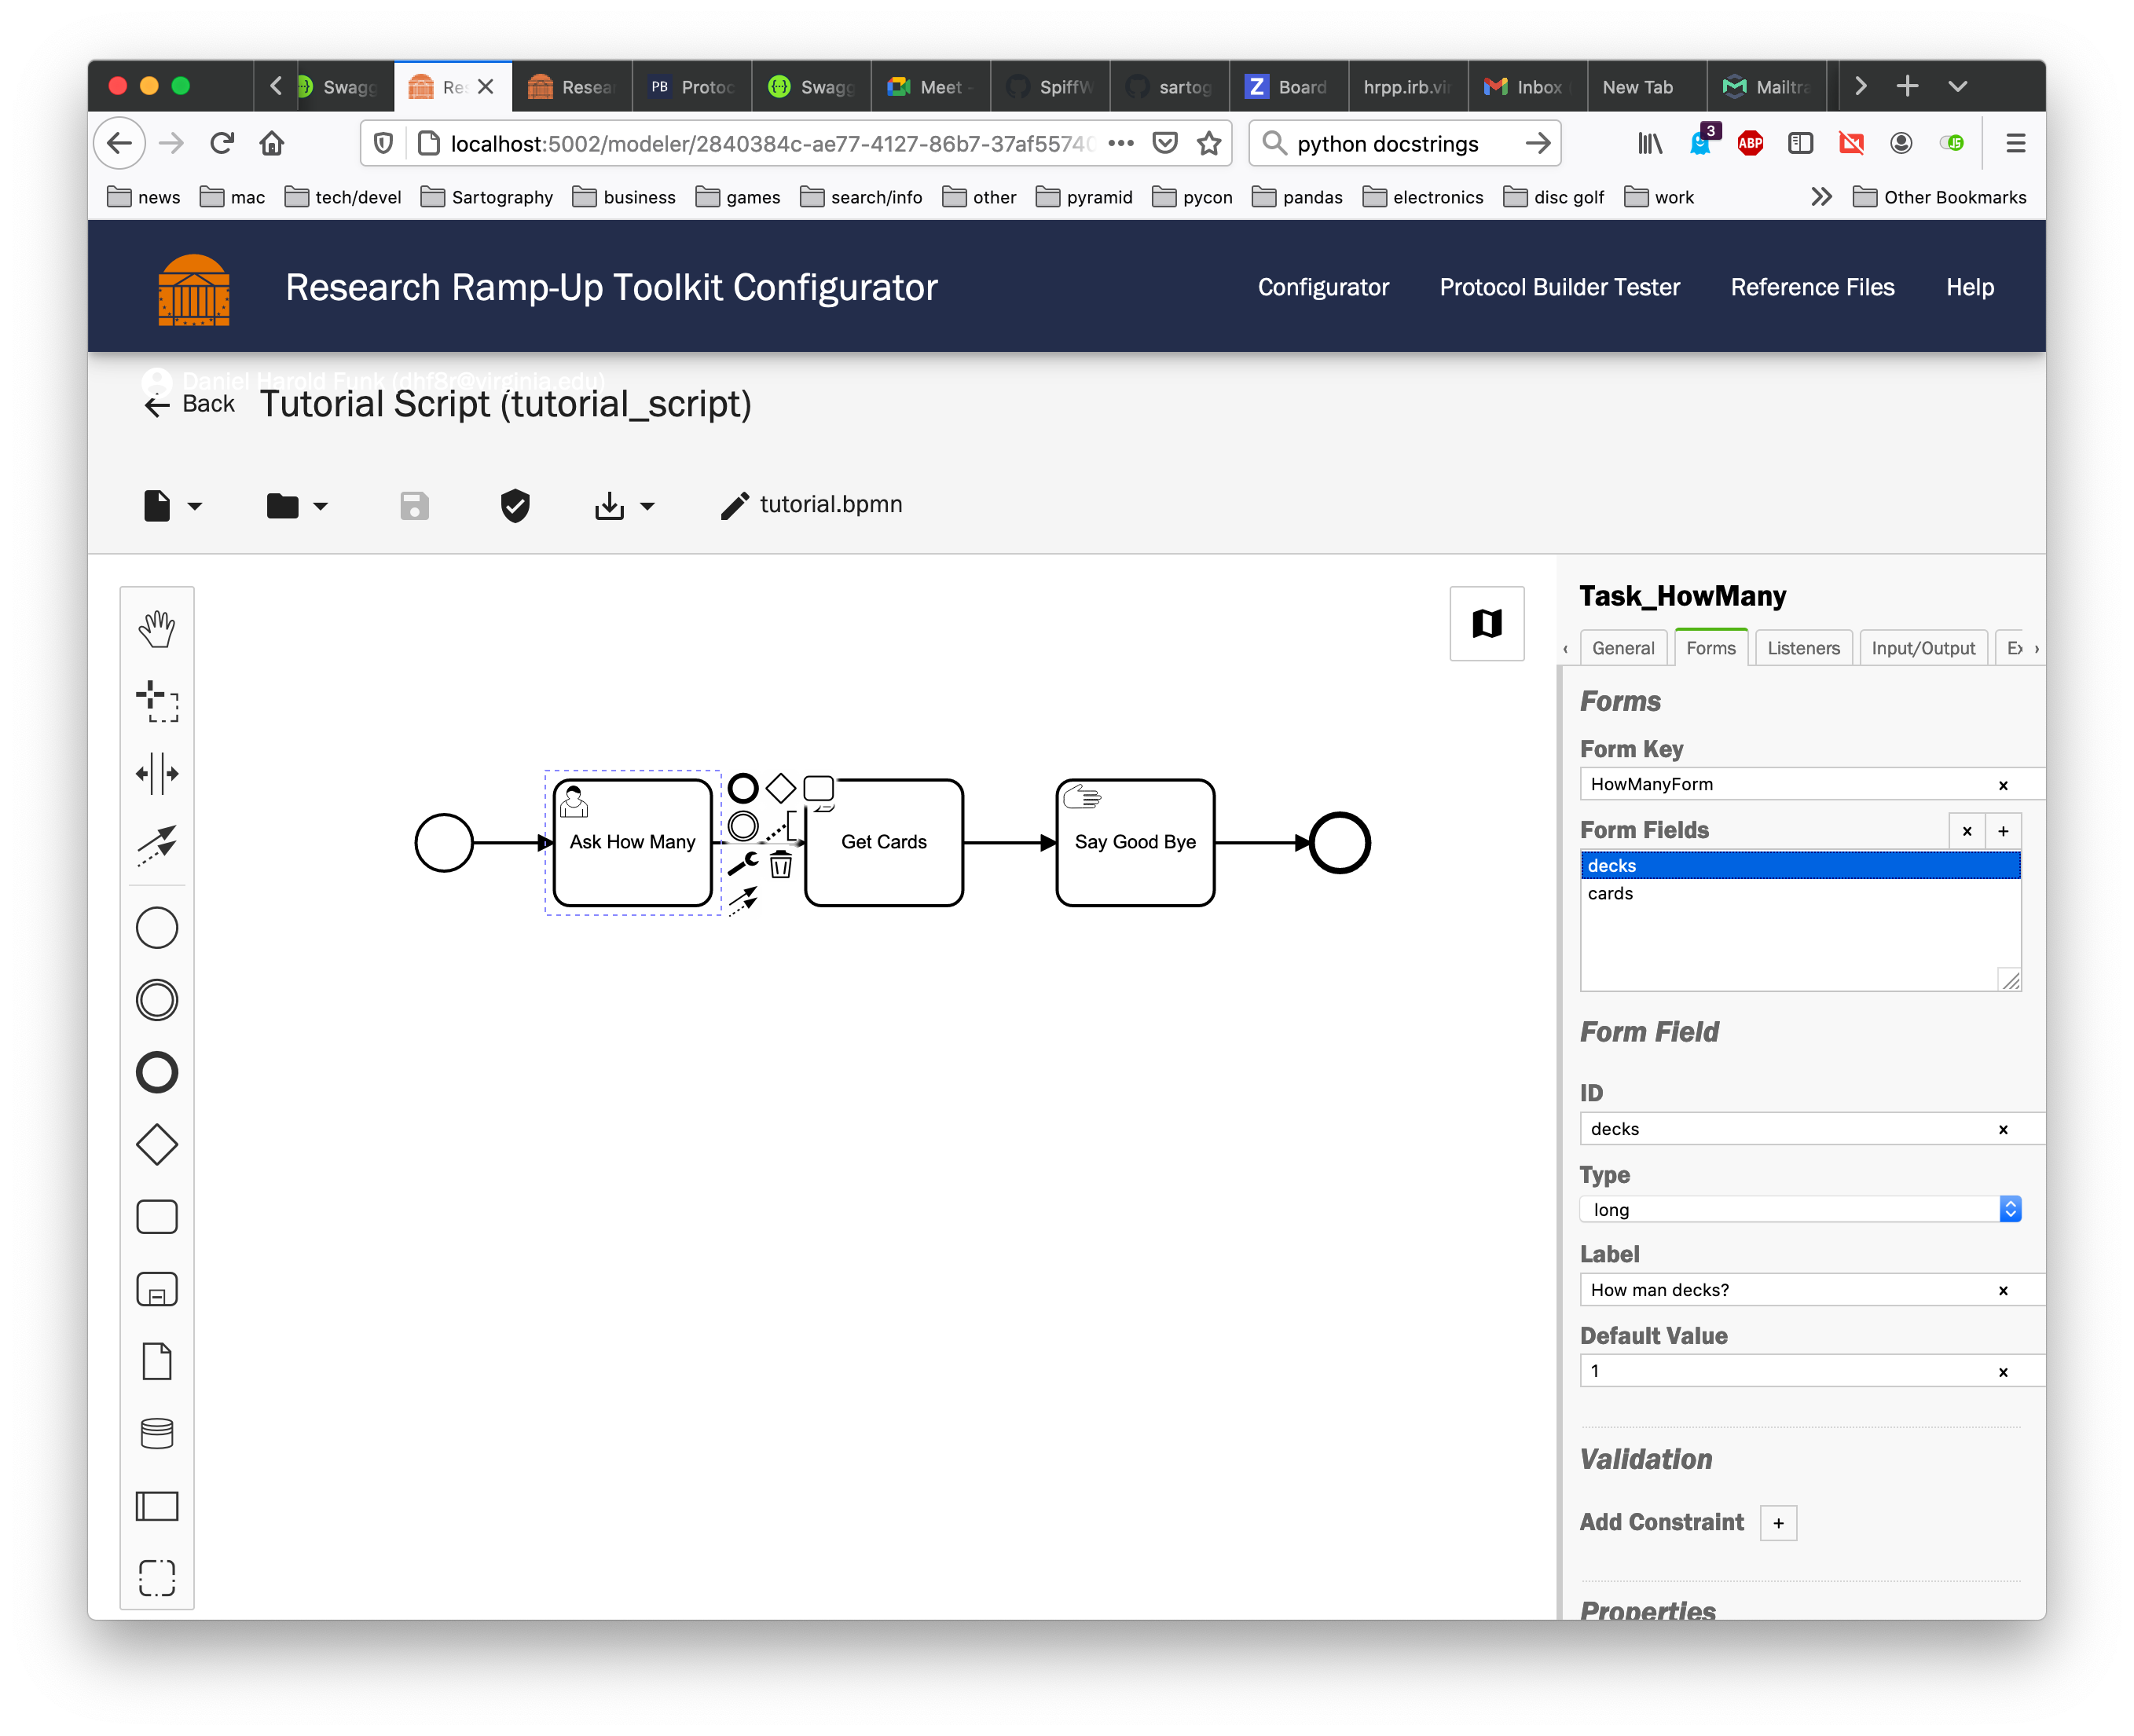2134x1736 pixels.
Task: Clear the Form Key field
Action: (x=2003, y=785)
